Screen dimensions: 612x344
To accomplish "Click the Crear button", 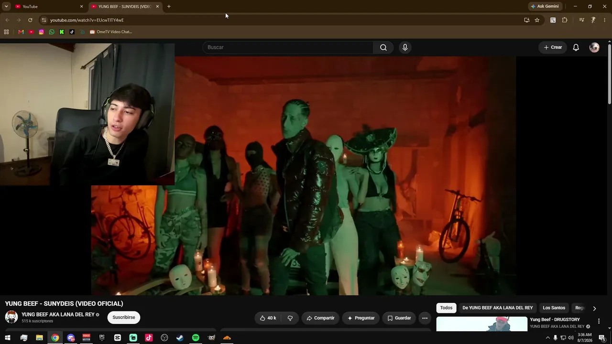I will tap(553, 47).
